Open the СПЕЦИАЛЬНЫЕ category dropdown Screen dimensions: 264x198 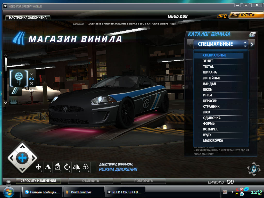click(220, 44)
